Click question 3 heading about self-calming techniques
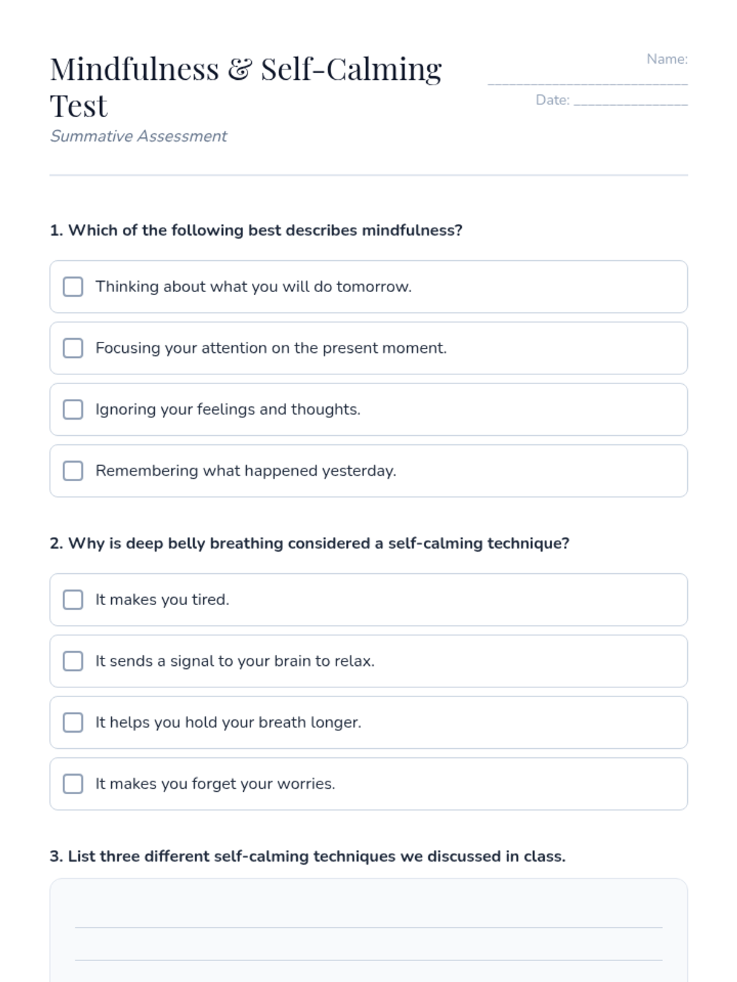Viewport: 737px width, 982px height. tap(307, 856)
